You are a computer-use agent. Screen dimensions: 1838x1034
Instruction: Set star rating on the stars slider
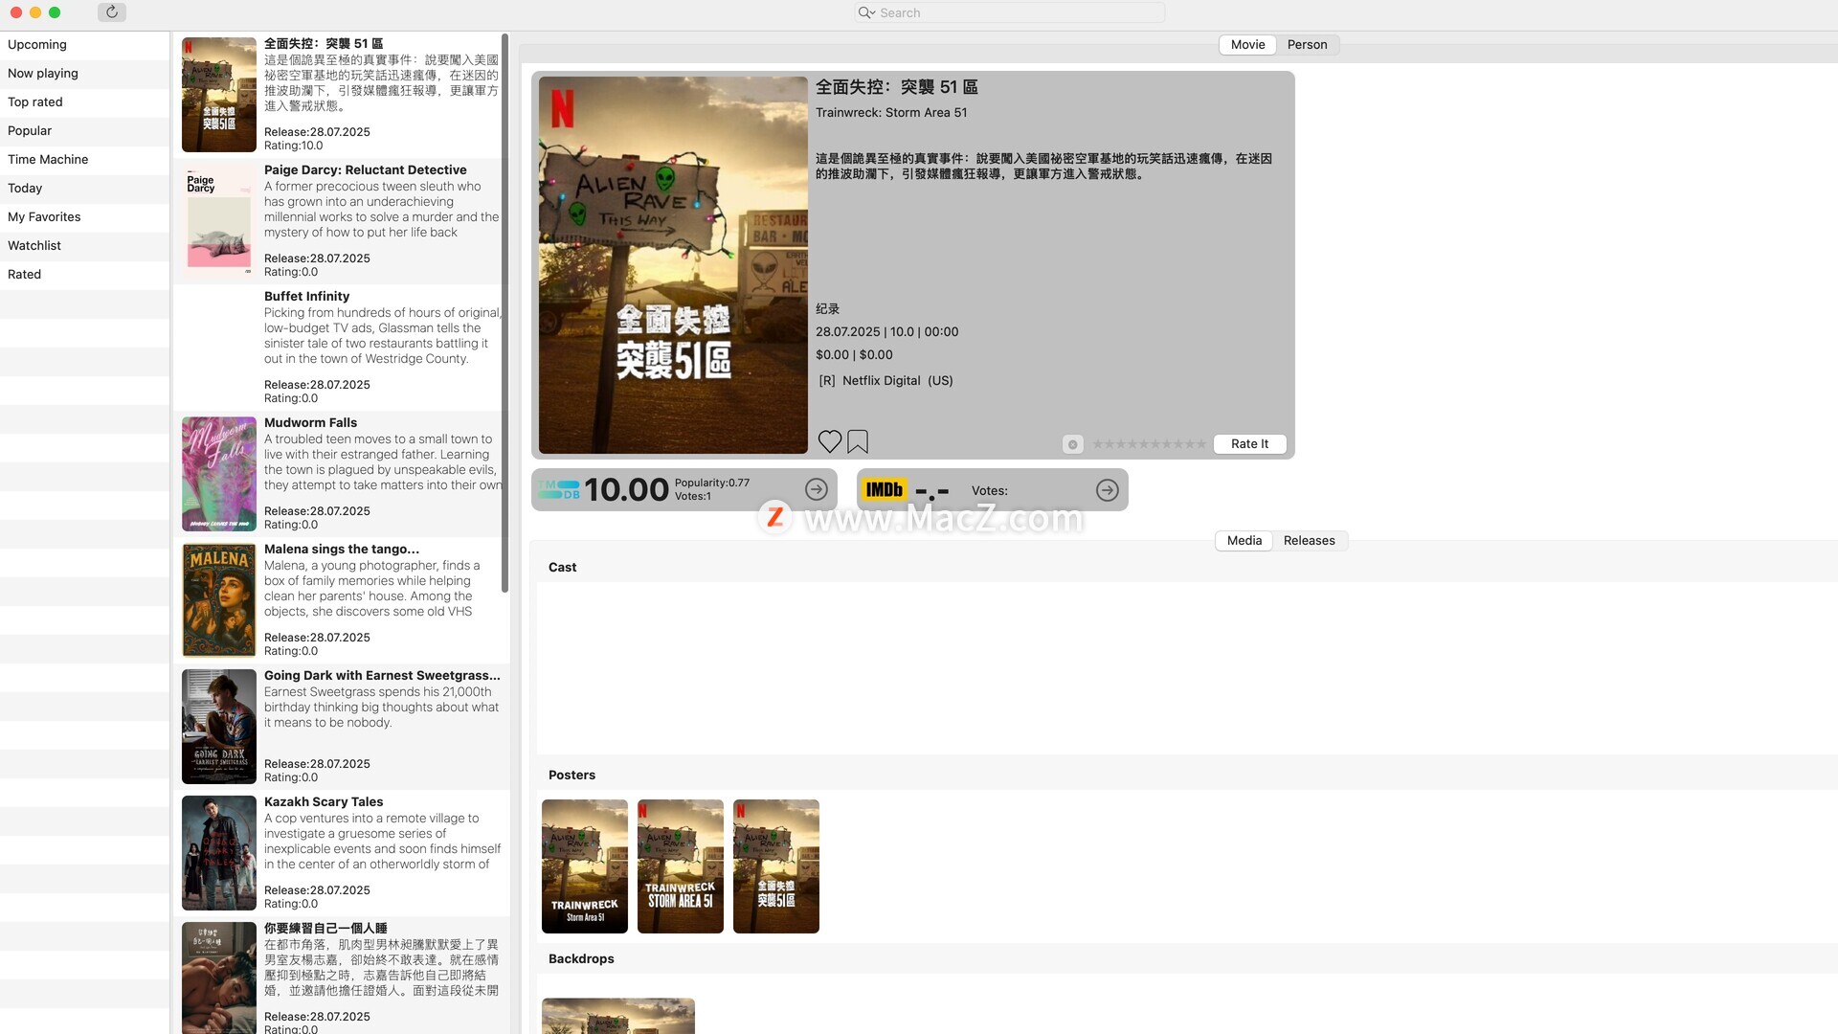pyautogui.click(x=1150, y=444)
